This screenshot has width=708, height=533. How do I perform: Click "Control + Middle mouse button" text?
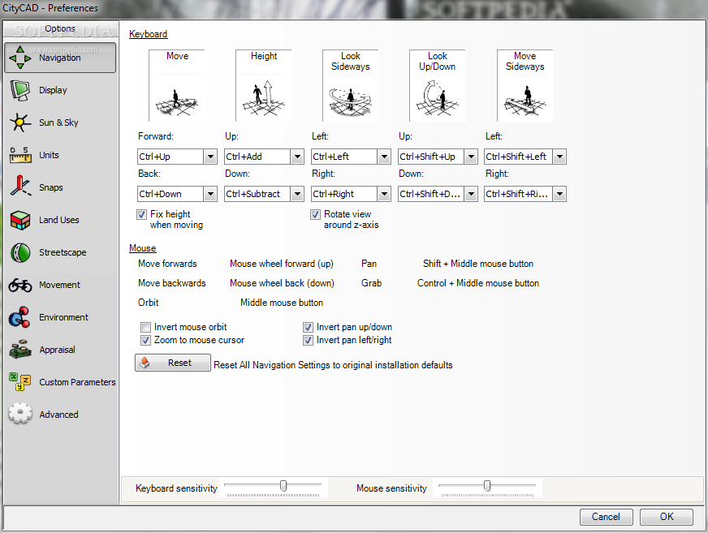478,283
